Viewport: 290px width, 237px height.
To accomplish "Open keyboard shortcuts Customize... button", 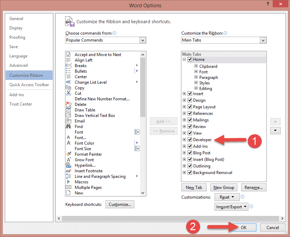I will click(120, 204).
